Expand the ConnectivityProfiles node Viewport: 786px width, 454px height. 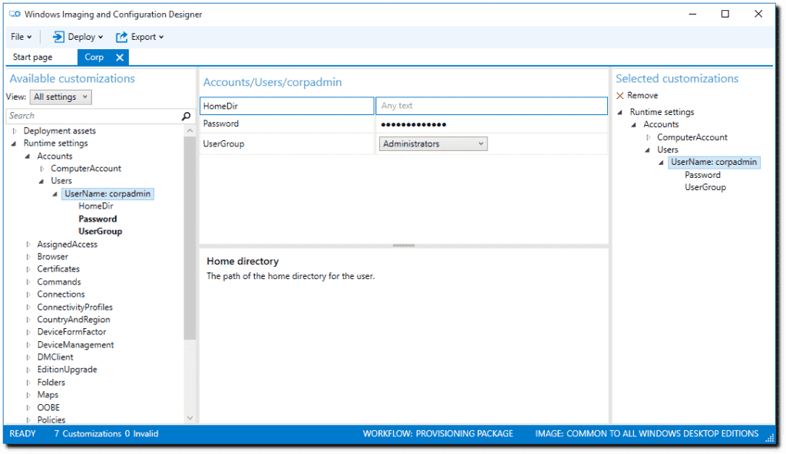[x=28, y=308]
